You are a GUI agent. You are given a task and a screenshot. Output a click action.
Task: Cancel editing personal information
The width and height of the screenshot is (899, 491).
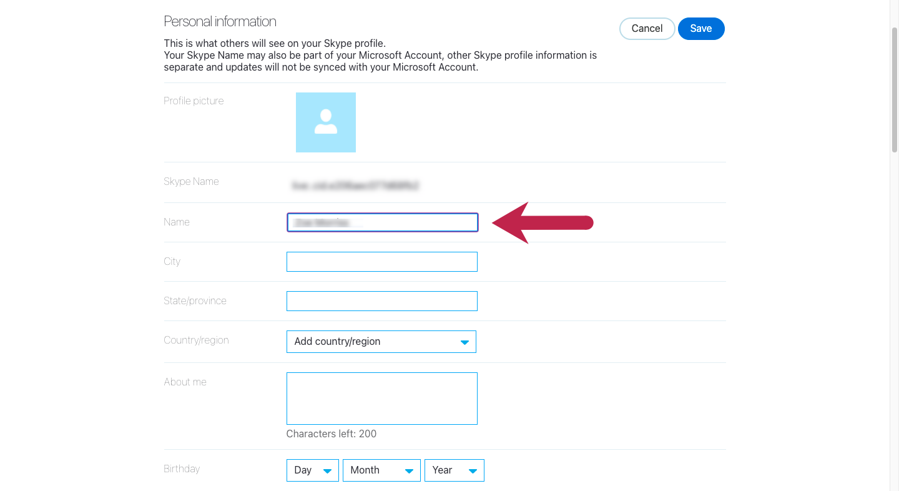tap(647, 28)
